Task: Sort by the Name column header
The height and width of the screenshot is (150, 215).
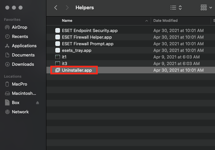Action: (x=67, y=20)
